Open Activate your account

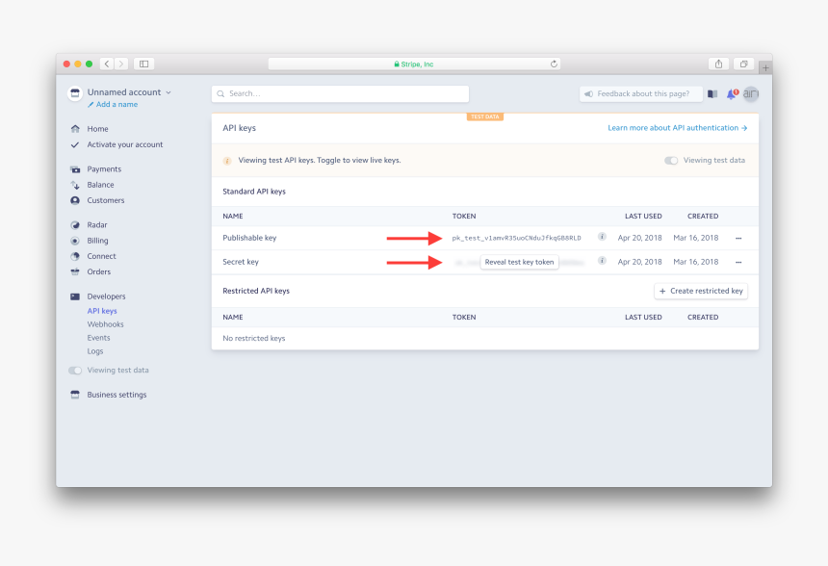click(x=124, y=144)
